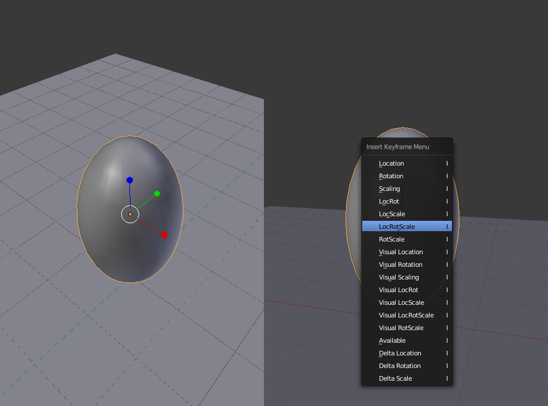Click Visual Scaling option
Screen dimensions: 548x406
point(398,277)
